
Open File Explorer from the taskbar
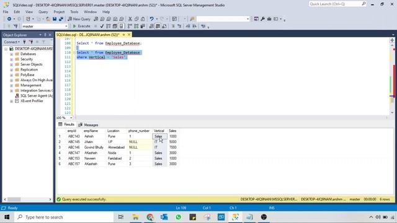click(135, 217)
